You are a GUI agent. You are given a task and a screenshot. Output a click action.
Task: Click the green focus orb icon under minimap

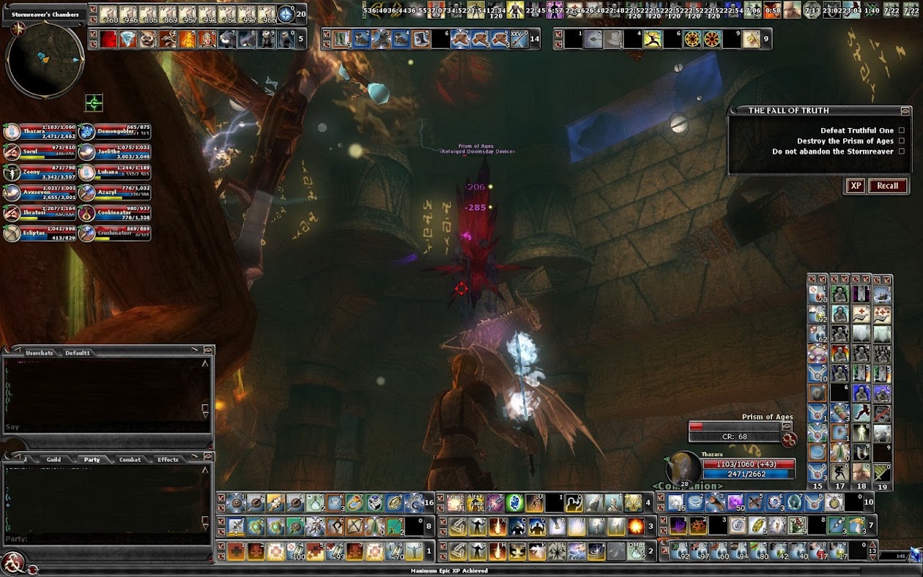tap(94, 103)
